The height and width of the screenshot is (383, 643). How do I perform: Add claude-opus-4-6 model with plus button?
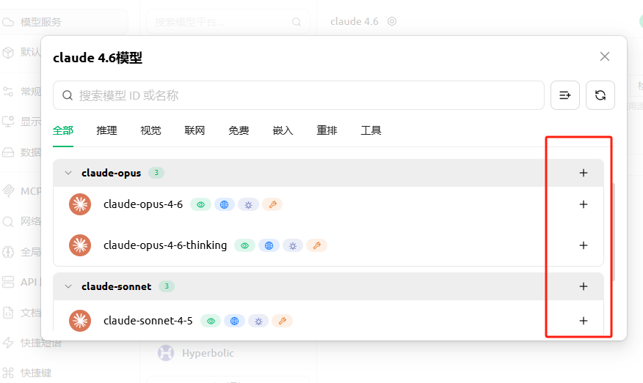click(583, 204)
